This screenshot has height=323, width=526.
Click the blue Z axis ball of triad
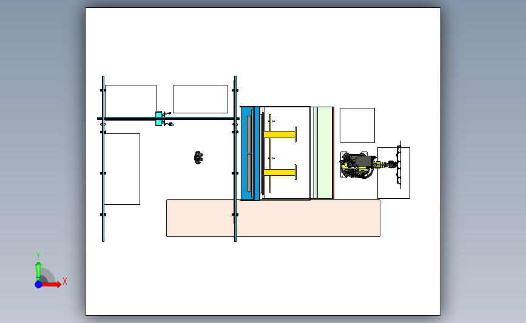(x=38, y=284)
